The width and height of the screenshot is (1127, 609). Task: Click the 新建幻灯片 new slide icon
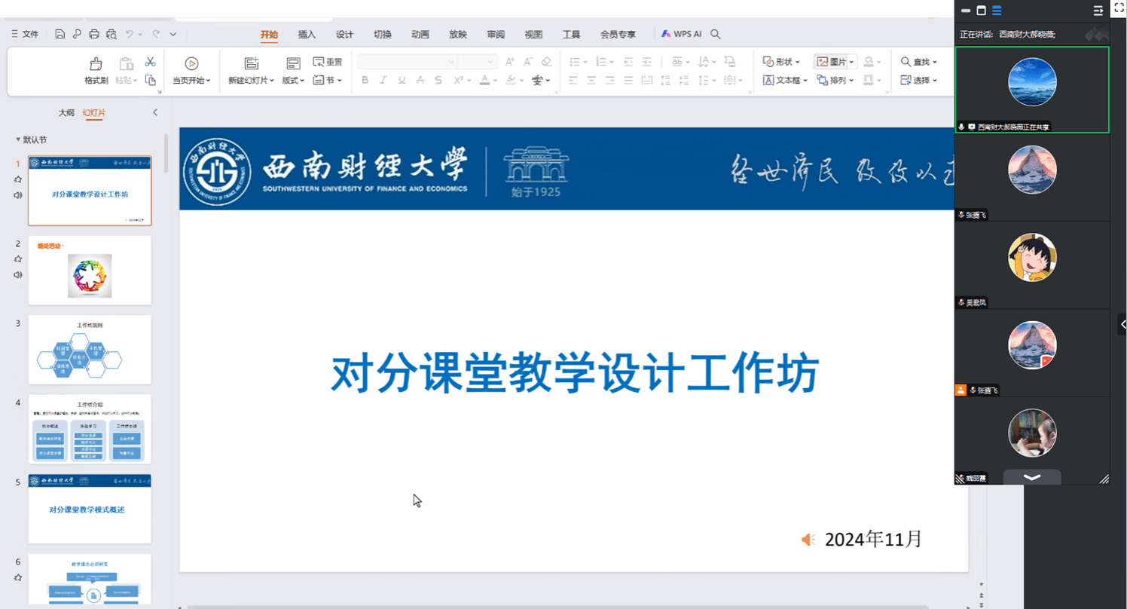coord(252,63)
